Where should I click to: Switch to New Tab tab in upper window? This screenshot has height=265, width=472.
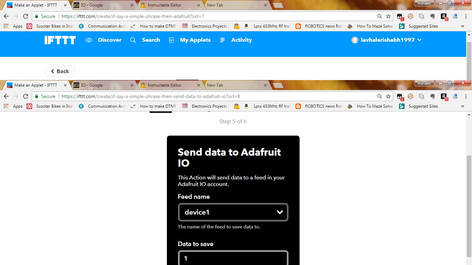pos(236,5)
